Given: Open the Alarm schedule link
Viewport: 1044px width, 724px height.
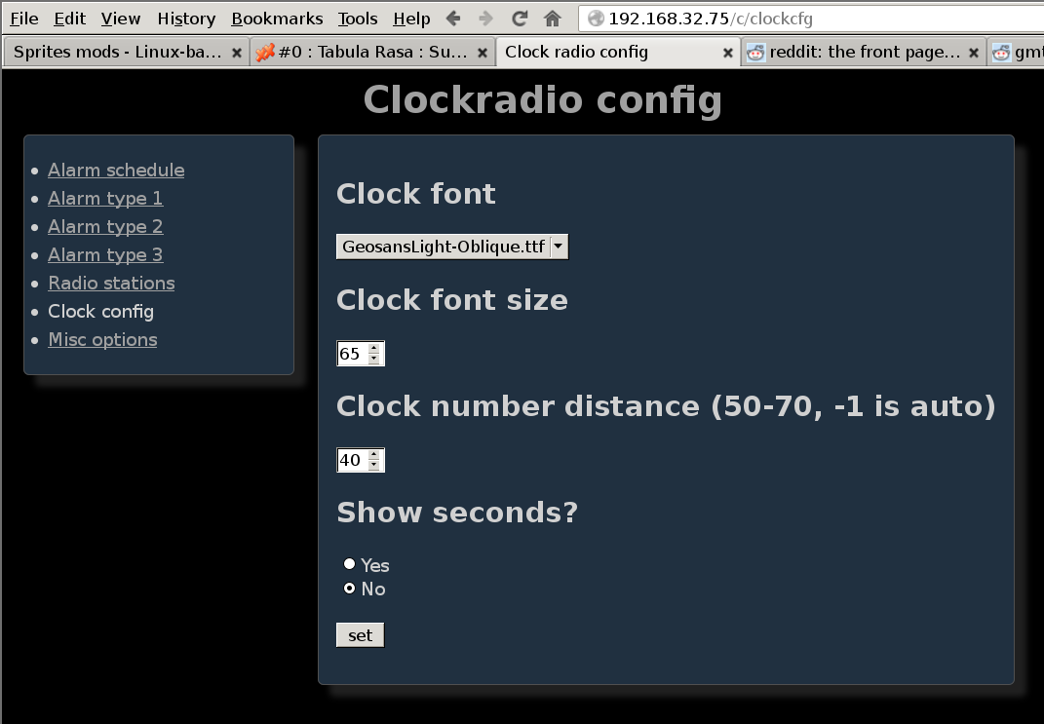Looking at the screenshot, I should pyautogui.click(x=116, y=171).
